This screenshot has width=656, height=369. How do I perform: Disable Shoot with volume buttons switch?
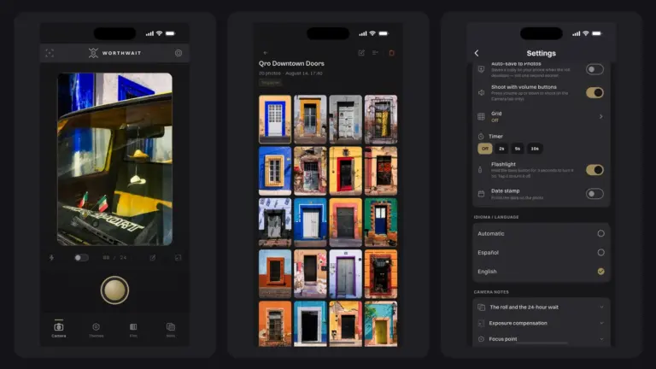pos(594,92)
